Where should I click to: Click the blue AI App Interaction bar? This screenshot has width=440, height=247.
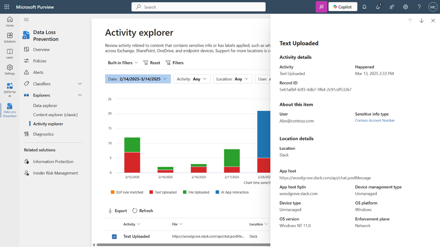(264, 134)
